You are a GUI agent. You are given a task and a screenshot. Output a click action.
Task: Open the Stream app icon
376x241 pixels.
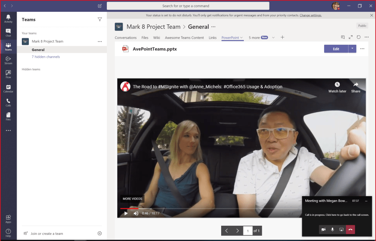(x=8, y=60)
